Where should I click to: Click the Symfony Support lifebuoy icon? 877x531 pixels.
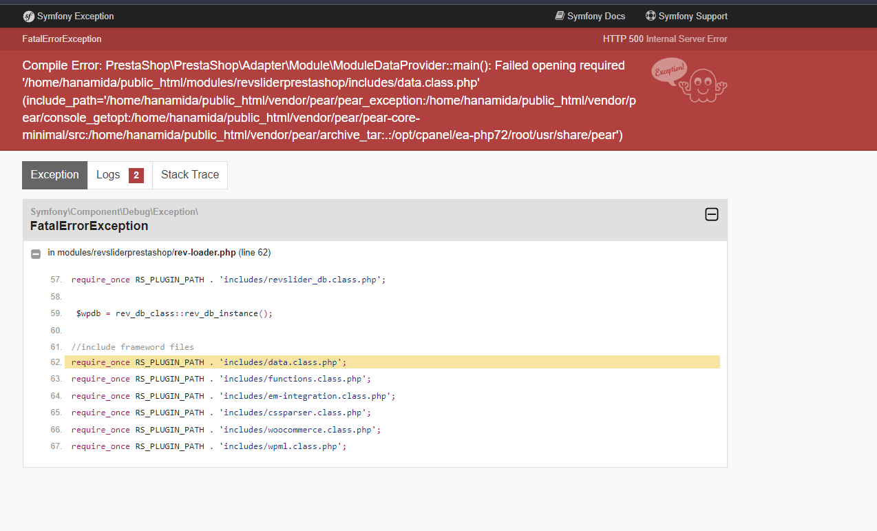(651, 16)
